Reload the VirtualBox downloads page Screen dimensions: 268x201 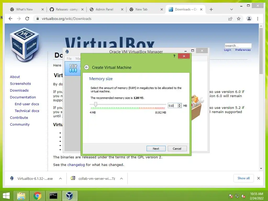click(27, 19)
